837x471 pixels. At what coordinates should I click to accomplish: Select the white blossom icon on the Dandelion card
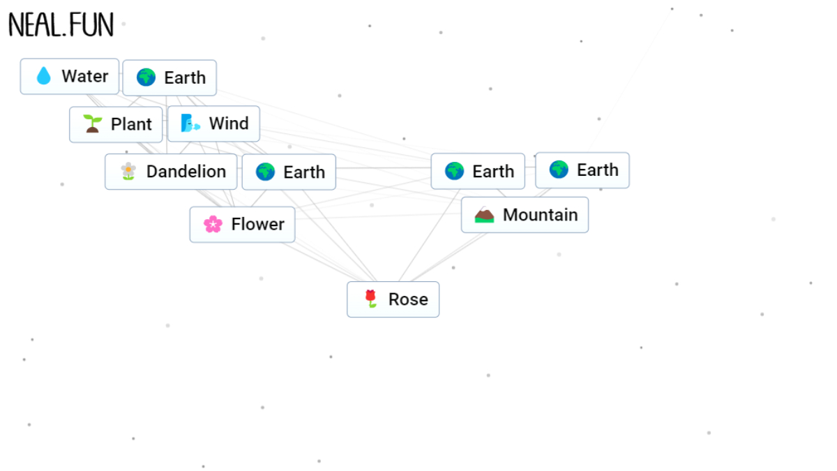128,172
